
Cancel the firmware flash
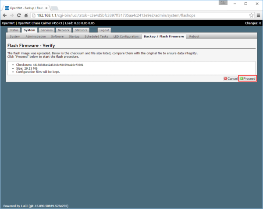tap(231, 78)
